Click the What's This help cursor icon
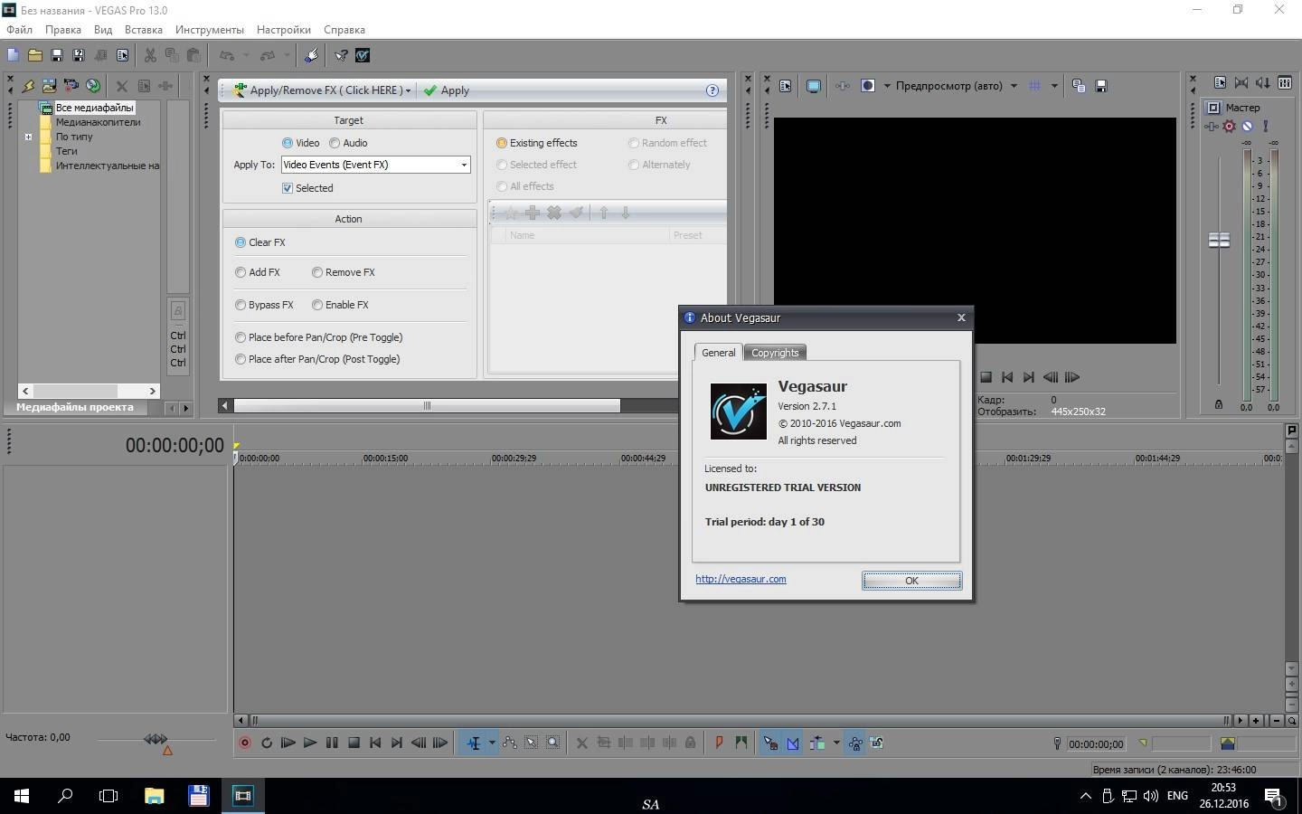The width and height of the screenshot is (1302, 814). click(x=341, y=55)
